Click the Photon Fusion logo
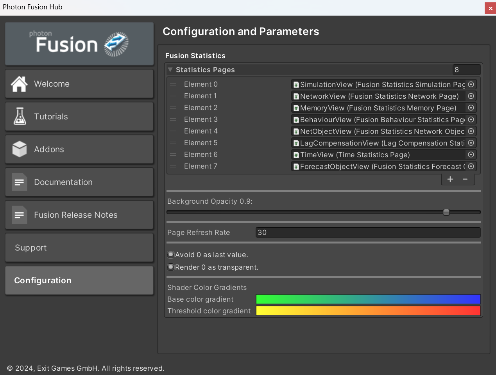The height and width of the screenshot is (375, 496). coord(79,43)
